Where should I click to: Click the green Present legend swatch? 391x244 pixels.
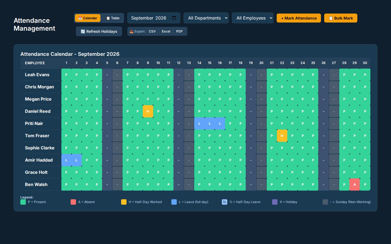23,202
